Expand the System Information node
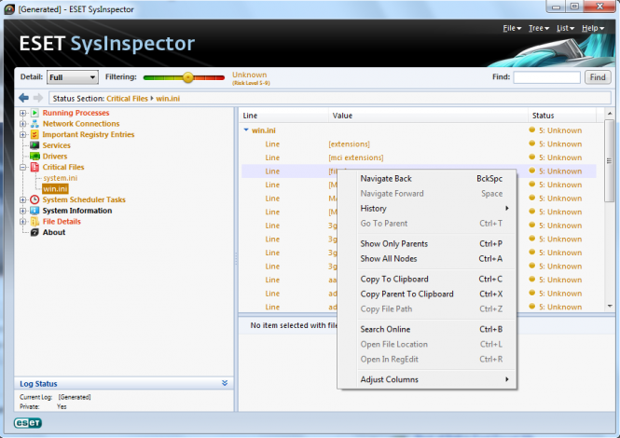 tap(23, 211)
